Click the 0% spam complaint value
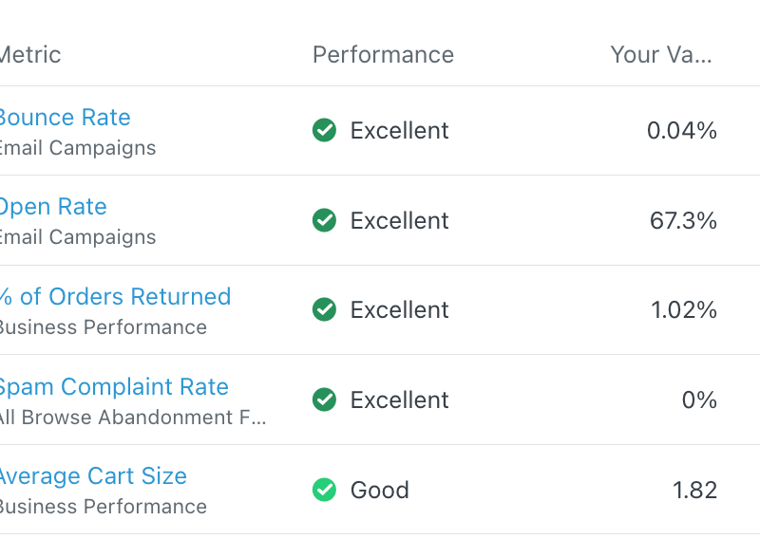Image resolution: width=760 pixels, height=539 pixels. [x=699, y=400]
